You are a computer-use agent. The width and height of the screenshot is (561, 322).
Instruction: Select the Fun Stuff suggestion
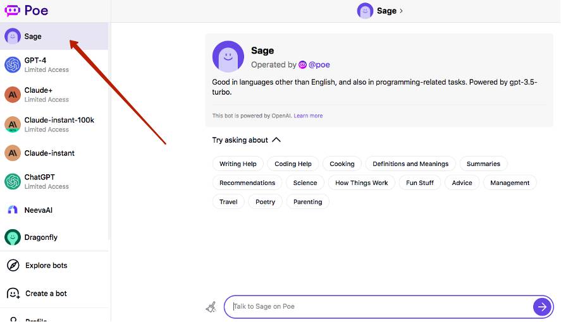[420, 182]
